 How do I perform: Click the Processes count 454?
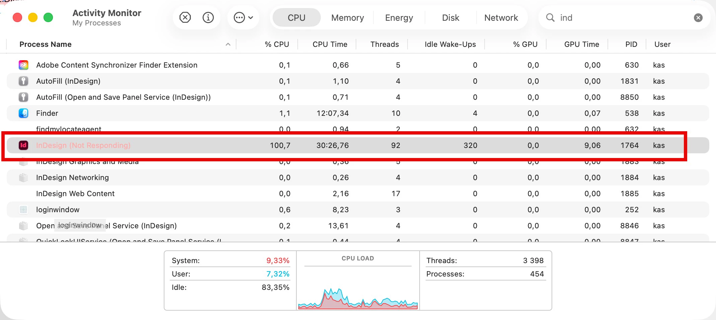click(x=537, y=274)
